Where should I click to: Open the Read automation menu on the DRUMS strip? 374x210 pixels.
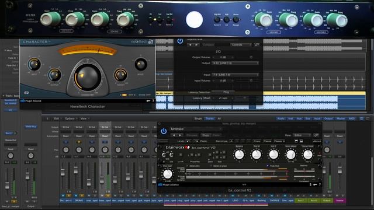pyautogui.click(x=79, y=136)
